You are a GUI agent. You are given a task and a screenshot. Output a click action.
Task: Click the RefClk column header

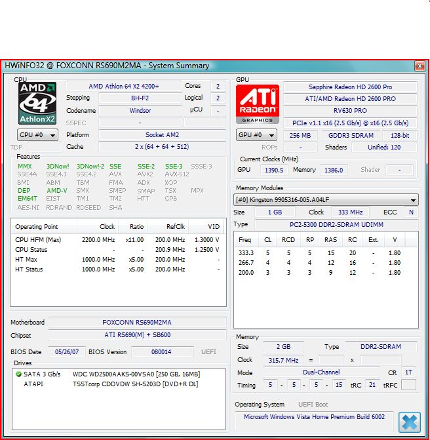point(168,227)
